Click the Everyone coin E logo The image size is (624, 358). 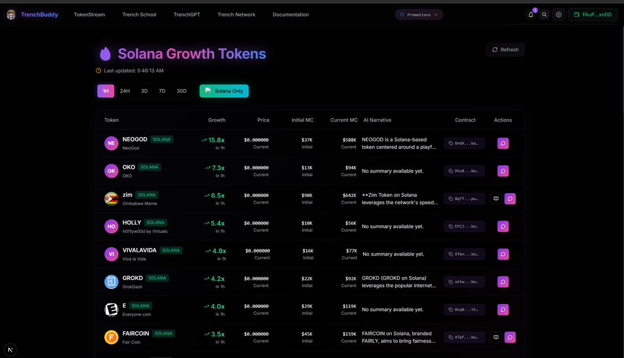[x=111, y=310]
